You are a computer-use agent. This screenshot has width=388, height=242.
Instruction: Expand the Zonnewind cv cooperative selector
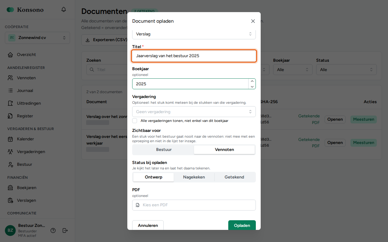[38, 38]
